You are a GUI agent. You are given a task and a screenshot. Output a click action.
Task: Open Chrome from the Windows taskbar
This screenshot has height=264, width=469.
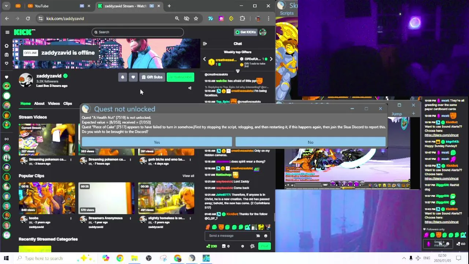point(120,258)
